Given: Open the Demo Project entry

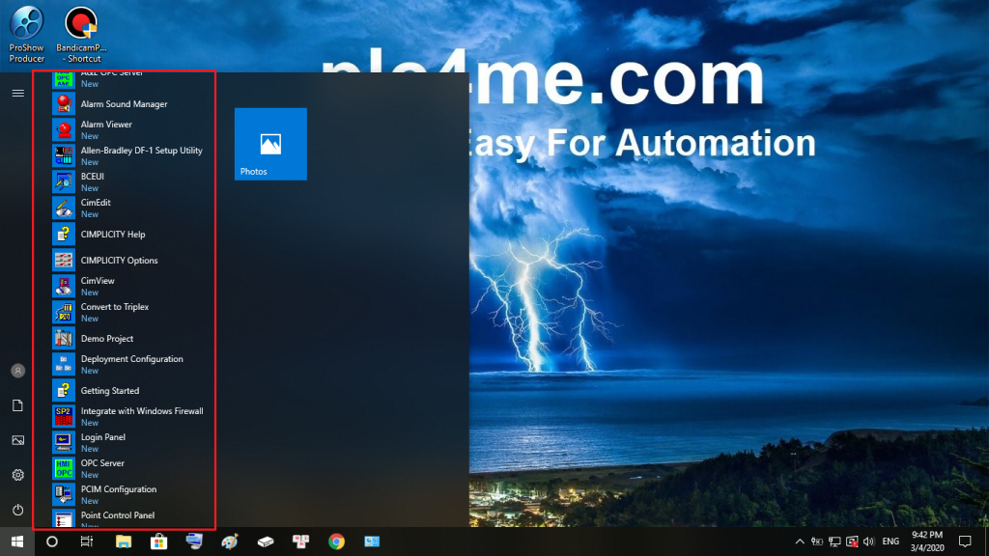Looking at the screenshot, I should (106, 339).
